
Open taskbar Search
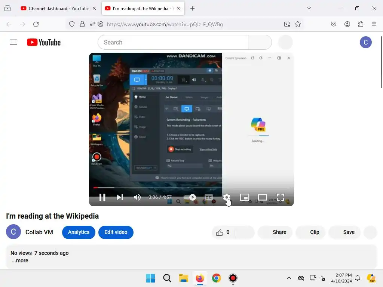[167, 278]
